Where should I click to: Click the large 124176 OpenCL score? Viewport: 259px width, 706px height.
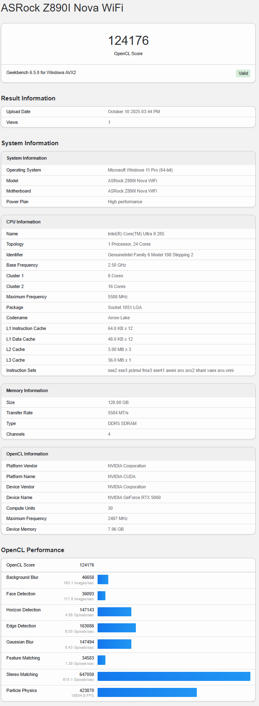[x=128, y=40]
